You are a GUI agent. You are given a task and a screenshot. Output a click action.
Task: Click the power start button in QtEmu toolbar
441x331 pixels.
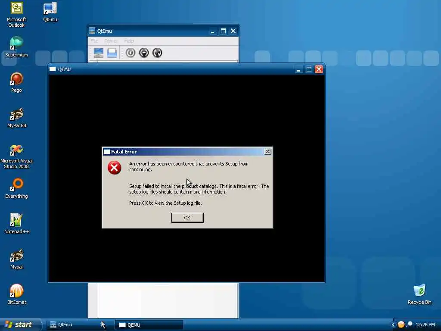(x=130, y=53)
